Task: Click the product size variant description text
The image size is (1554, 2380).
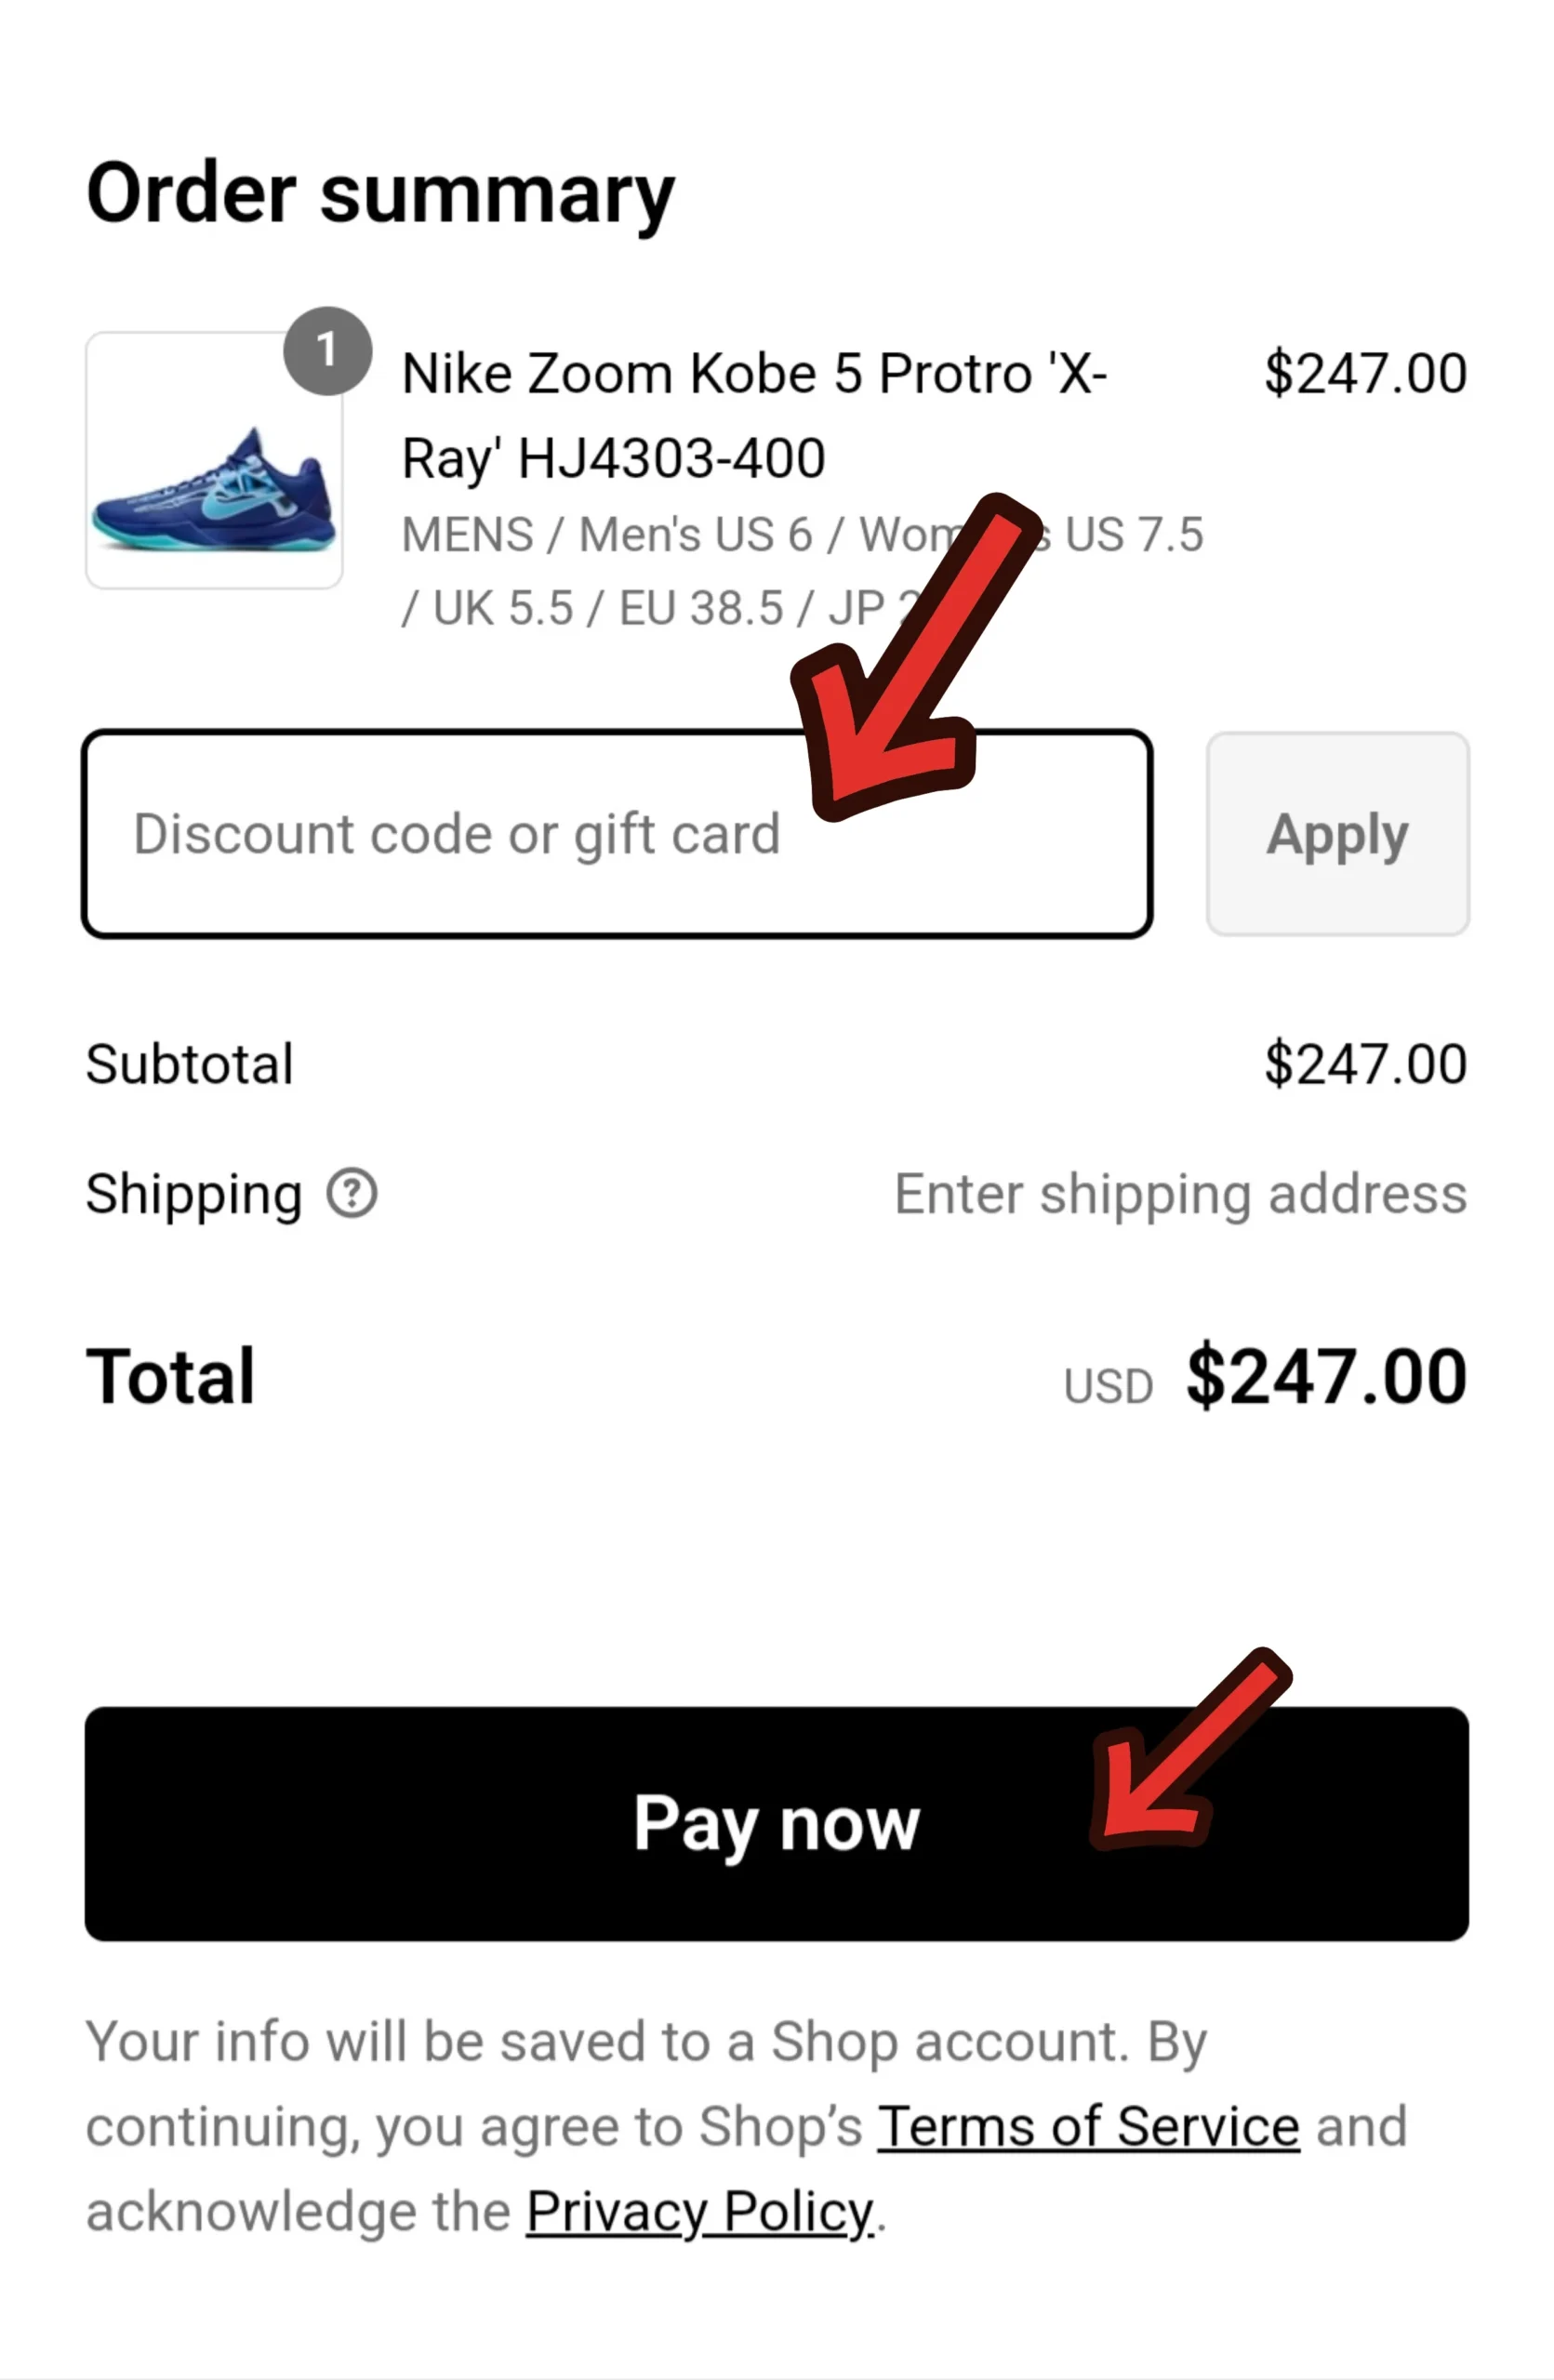Action: pyautogui.click(x=802, y=571)
